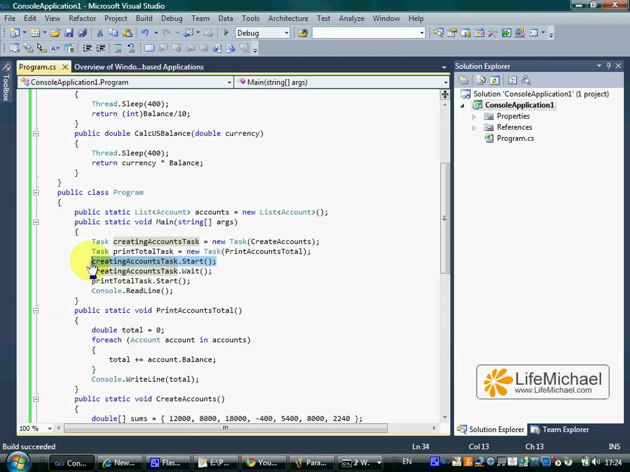Open the Toolbox side panel
The image size is (630, 472).
click(x=6, y=82)
